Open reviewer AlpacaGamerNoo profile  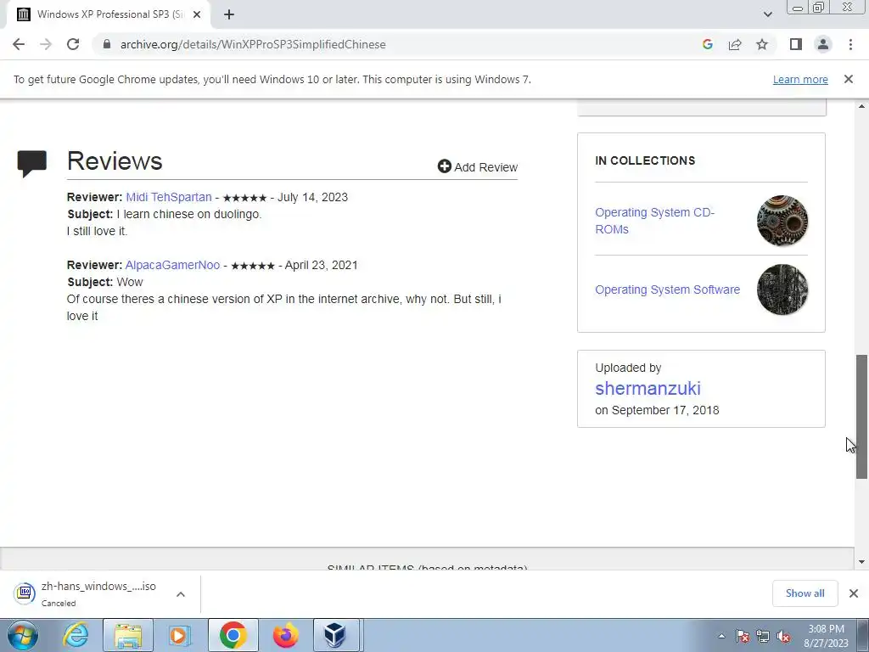(172, 265)
